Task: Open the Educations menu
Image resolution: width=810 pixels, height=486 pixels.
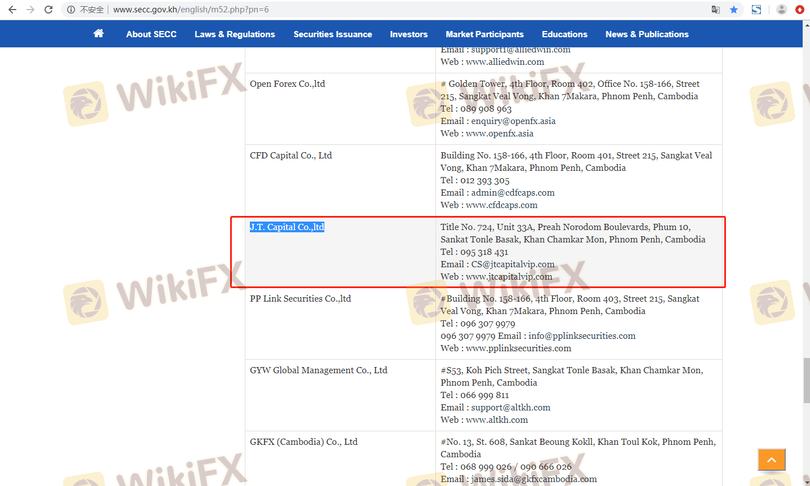Action: 564,34
